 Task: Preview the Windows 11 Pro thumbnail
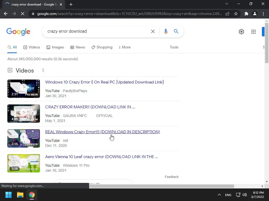pos(24,163)
